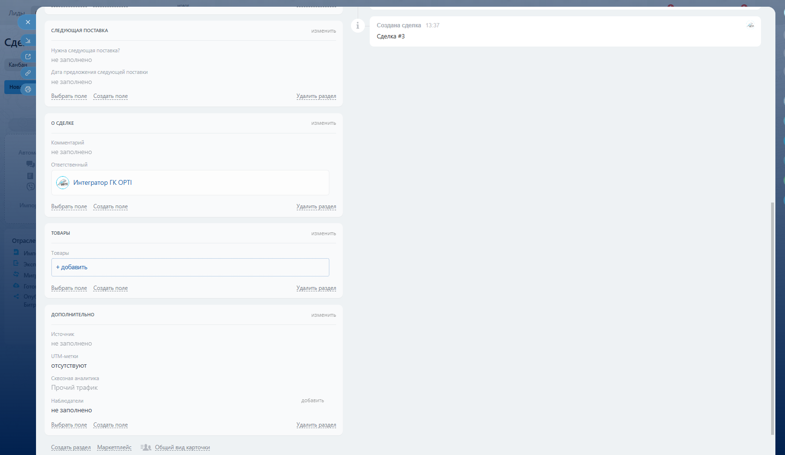
Task: Delete the О сделке section
Action: tap(316, 207)
